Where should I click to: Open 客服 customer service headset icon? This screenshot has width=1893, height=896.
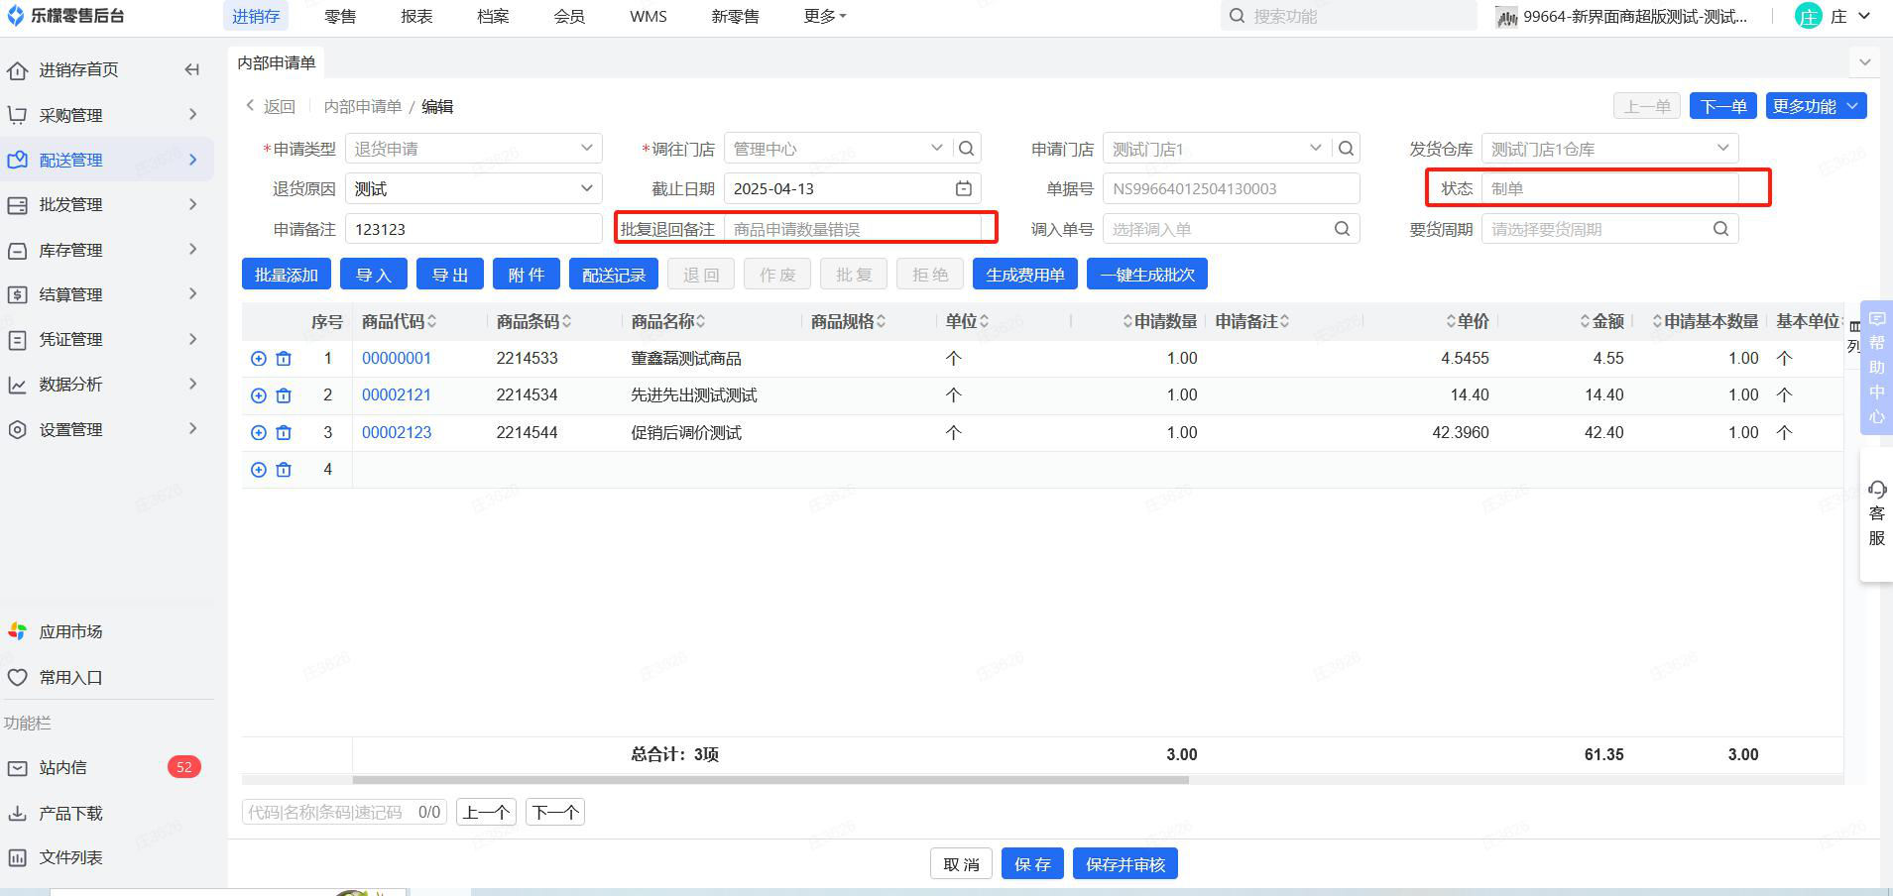(1876, 490)
